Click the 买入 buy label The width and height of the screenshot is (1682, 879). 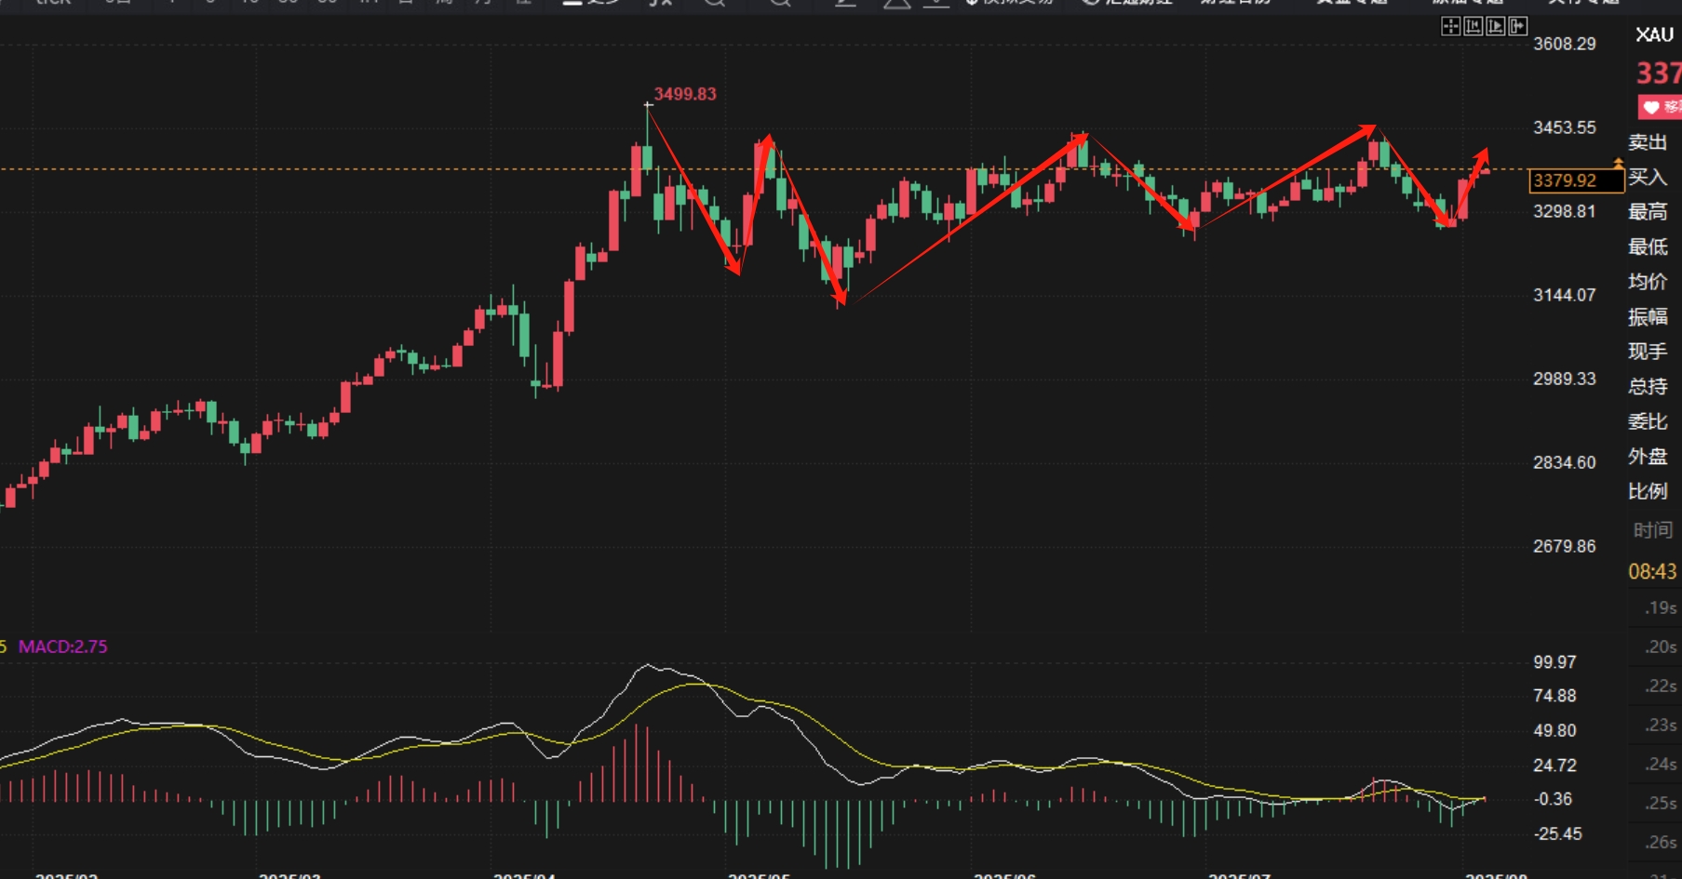(x=1648, y=177)
